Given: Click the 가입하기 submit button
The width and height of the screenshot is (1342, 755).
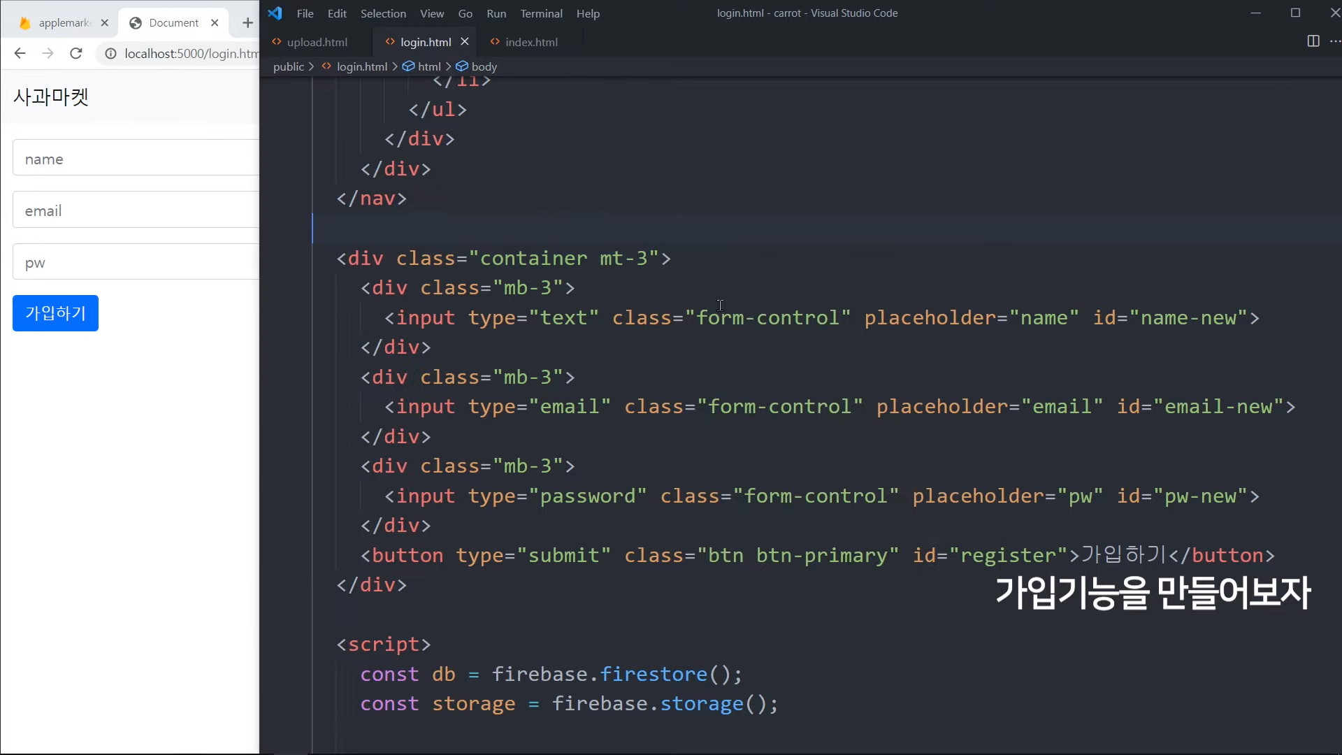Looking at the screenshot, I should (x=55, y=313).
